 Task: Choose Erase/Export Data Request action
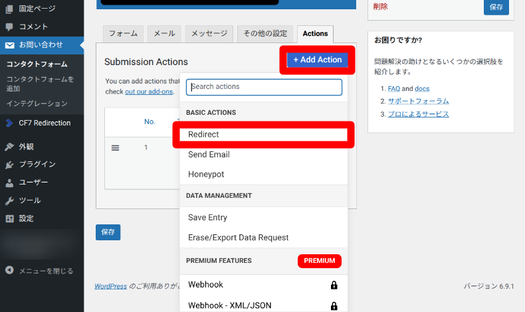[x=264, y=238]
